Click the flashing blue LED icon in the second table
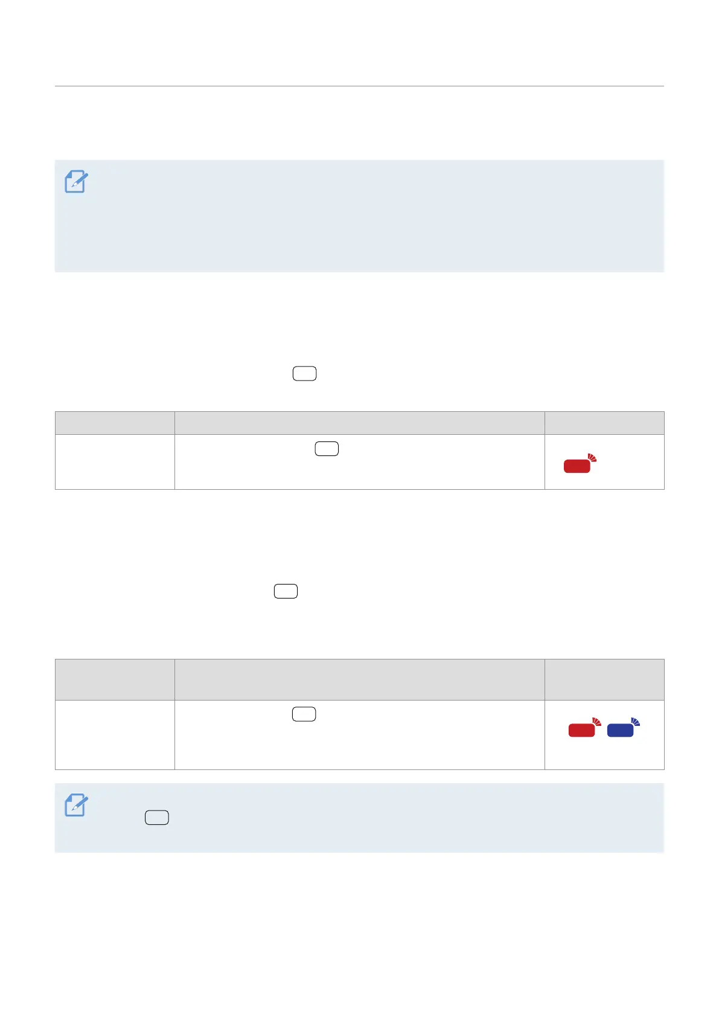719x1017 pixels. tap(623, 728)
